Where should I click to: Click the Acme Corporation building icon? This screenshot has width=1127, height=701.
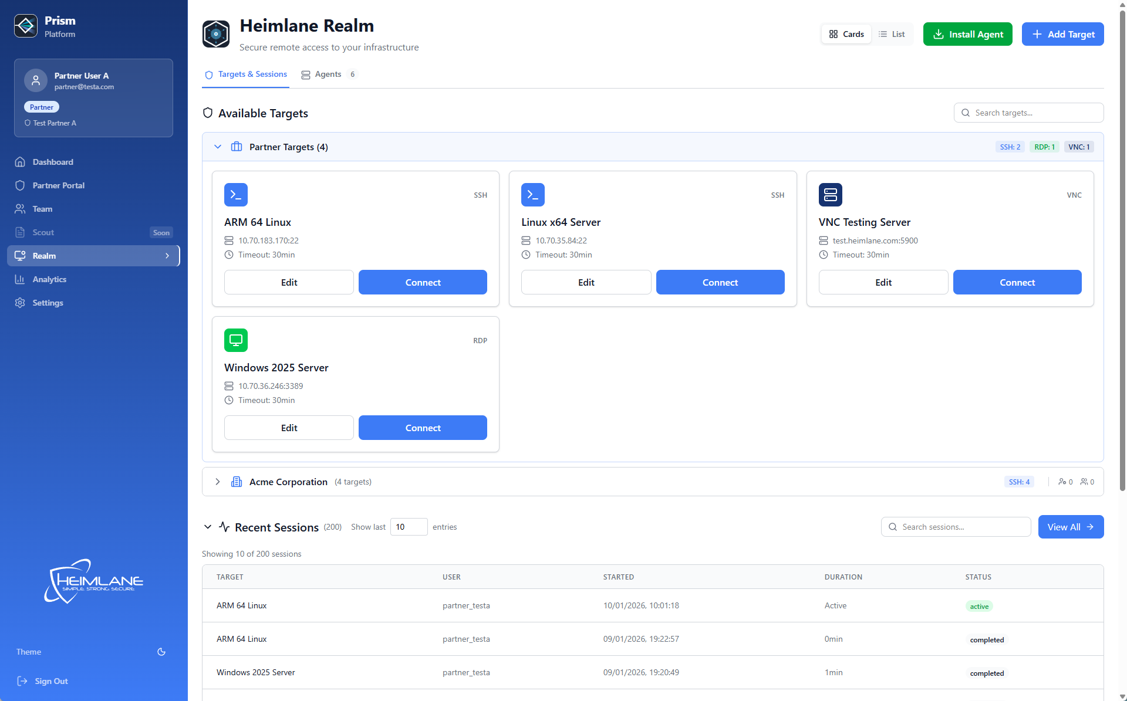pyautogui.click(x=237, y=482)
